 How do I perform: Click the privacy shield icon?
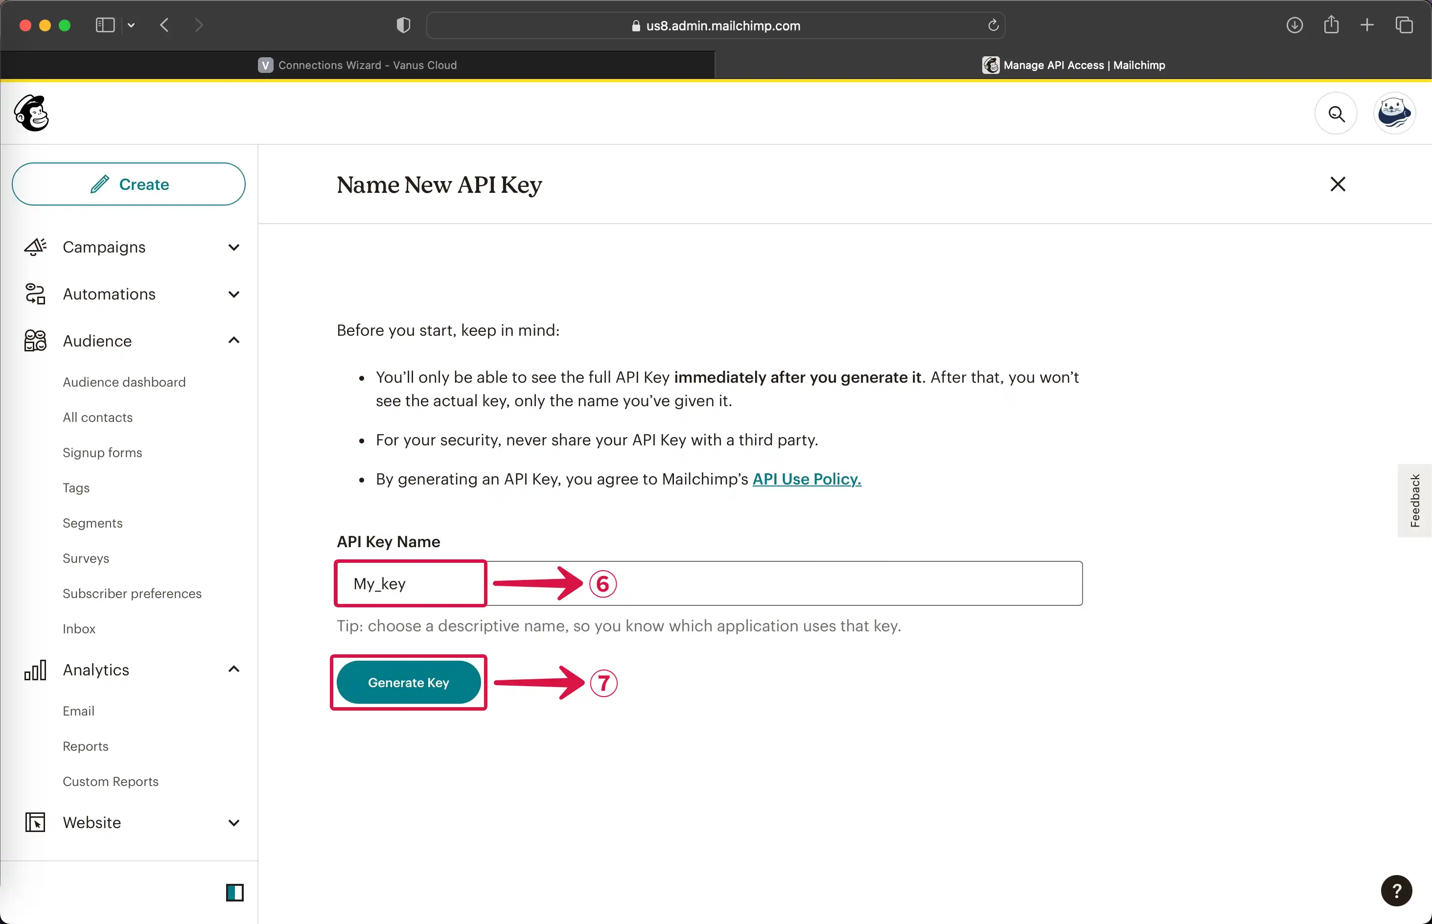click(403, 25)
